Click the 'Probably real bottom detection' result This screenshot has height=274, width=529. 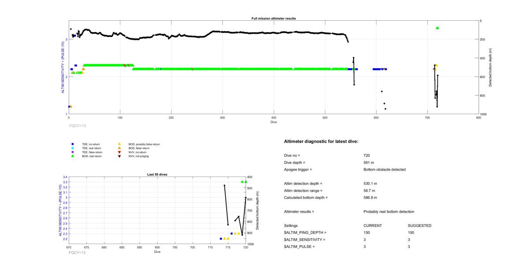tap(389, 212)
